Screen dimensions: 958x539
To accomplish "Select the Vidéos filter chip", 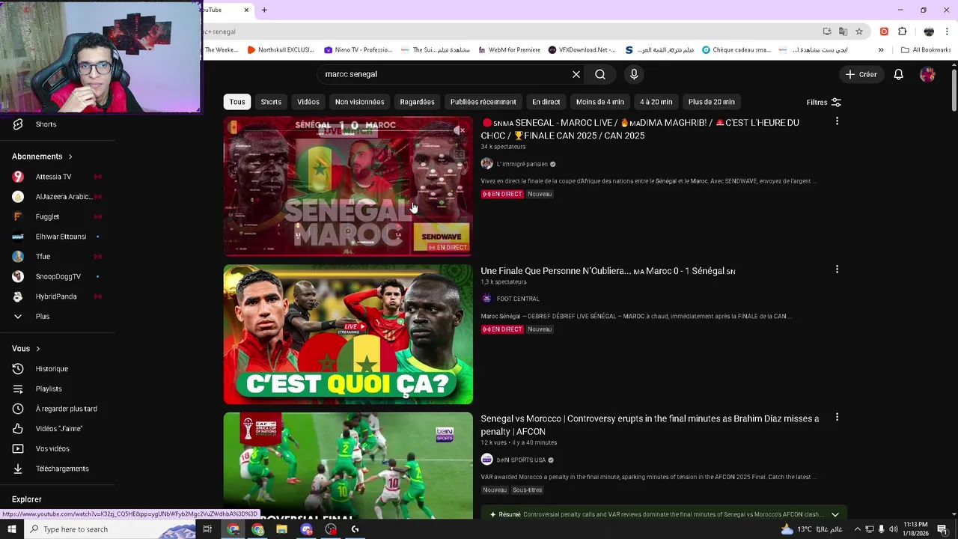I will [x=308, y=102].
